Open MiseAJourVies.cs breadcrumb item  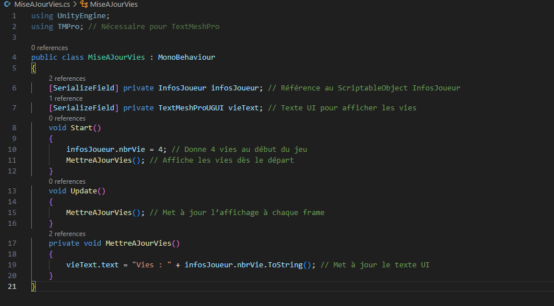[x=42, y=4]
